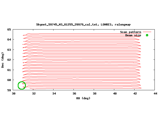Click the red scan pattern legend line sample
This screenshot has width=160, height=120.
(147, 32)
